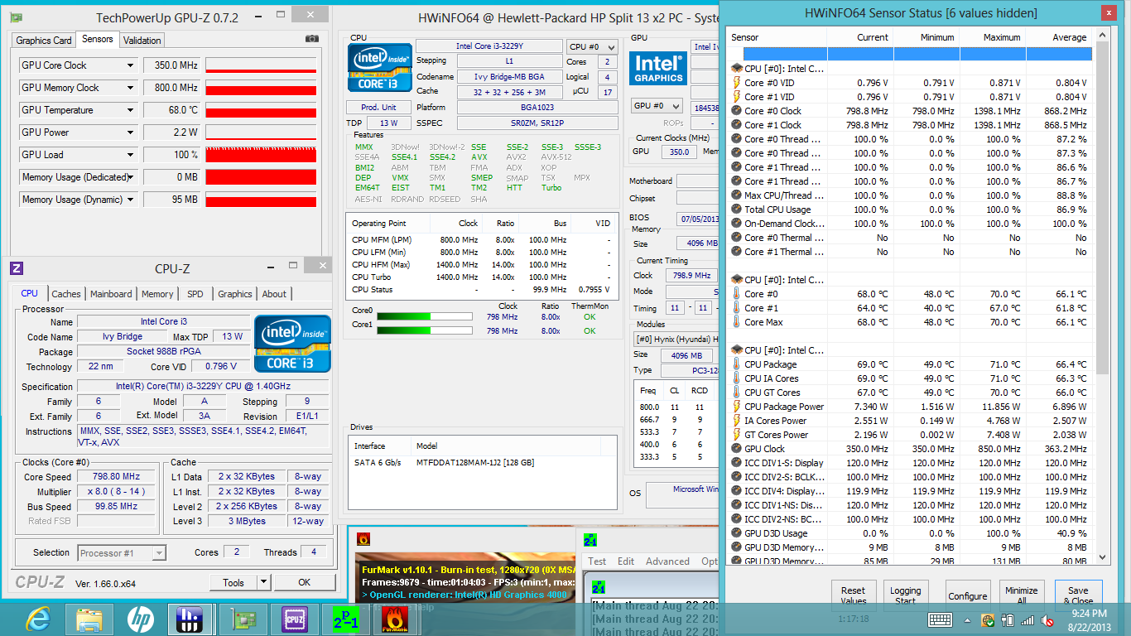Open the Edit menu in Prime95
The image size is (1131, 636).
pyautogui.click(x=626, y=561)
